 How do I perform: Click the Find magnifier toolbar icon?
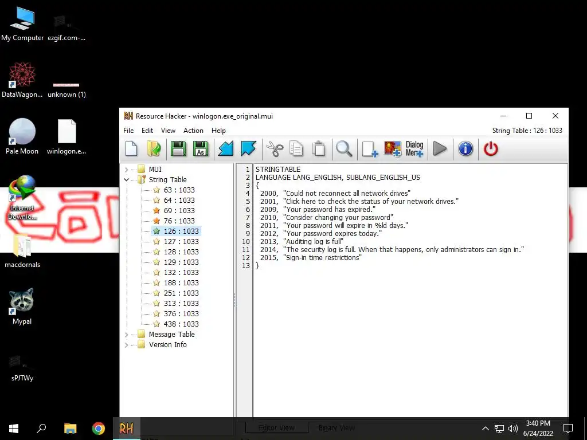click(344, 149)
